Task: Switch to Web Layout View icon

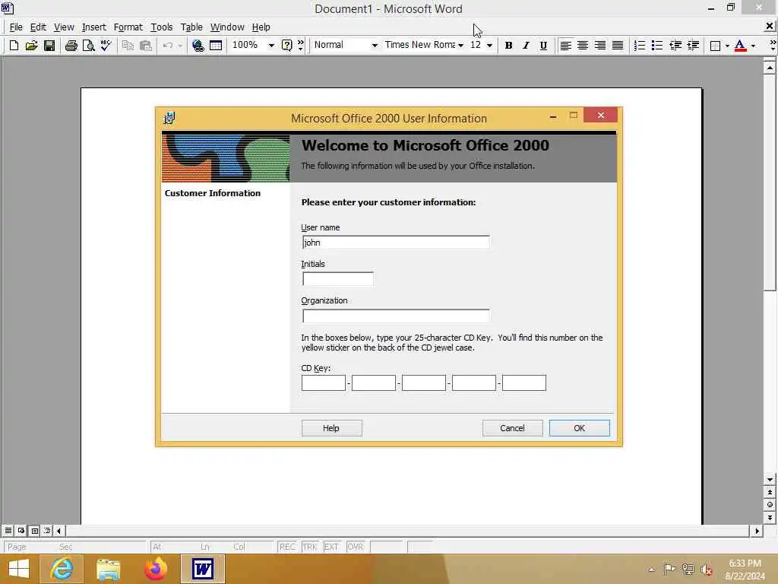Action: pos(21,531)
